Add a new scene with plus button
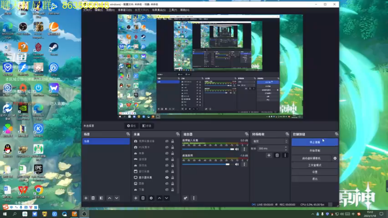The height and width of the screenshot is (218, 388). [x=86, y=198]
